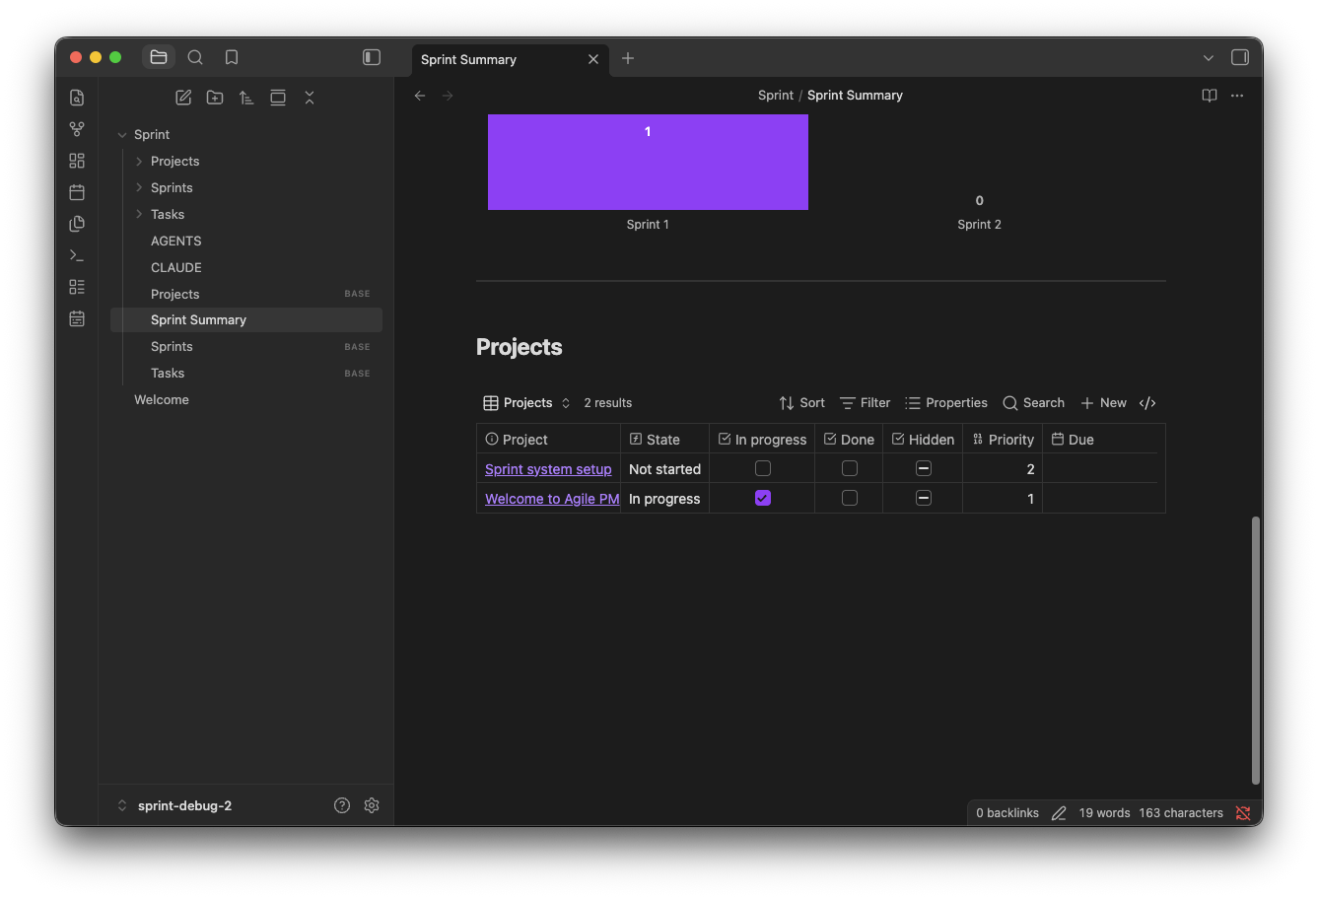Open vault switcher sprint-debug-2
This screenshot has height=899, width=1318.
[x=184, y=805]
